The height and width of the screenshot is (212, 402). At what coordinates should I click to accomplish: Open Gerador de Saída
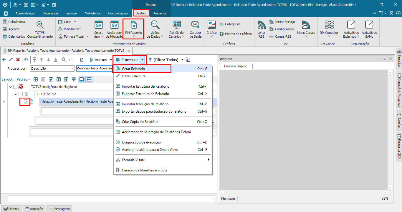[x=196, y=29]
